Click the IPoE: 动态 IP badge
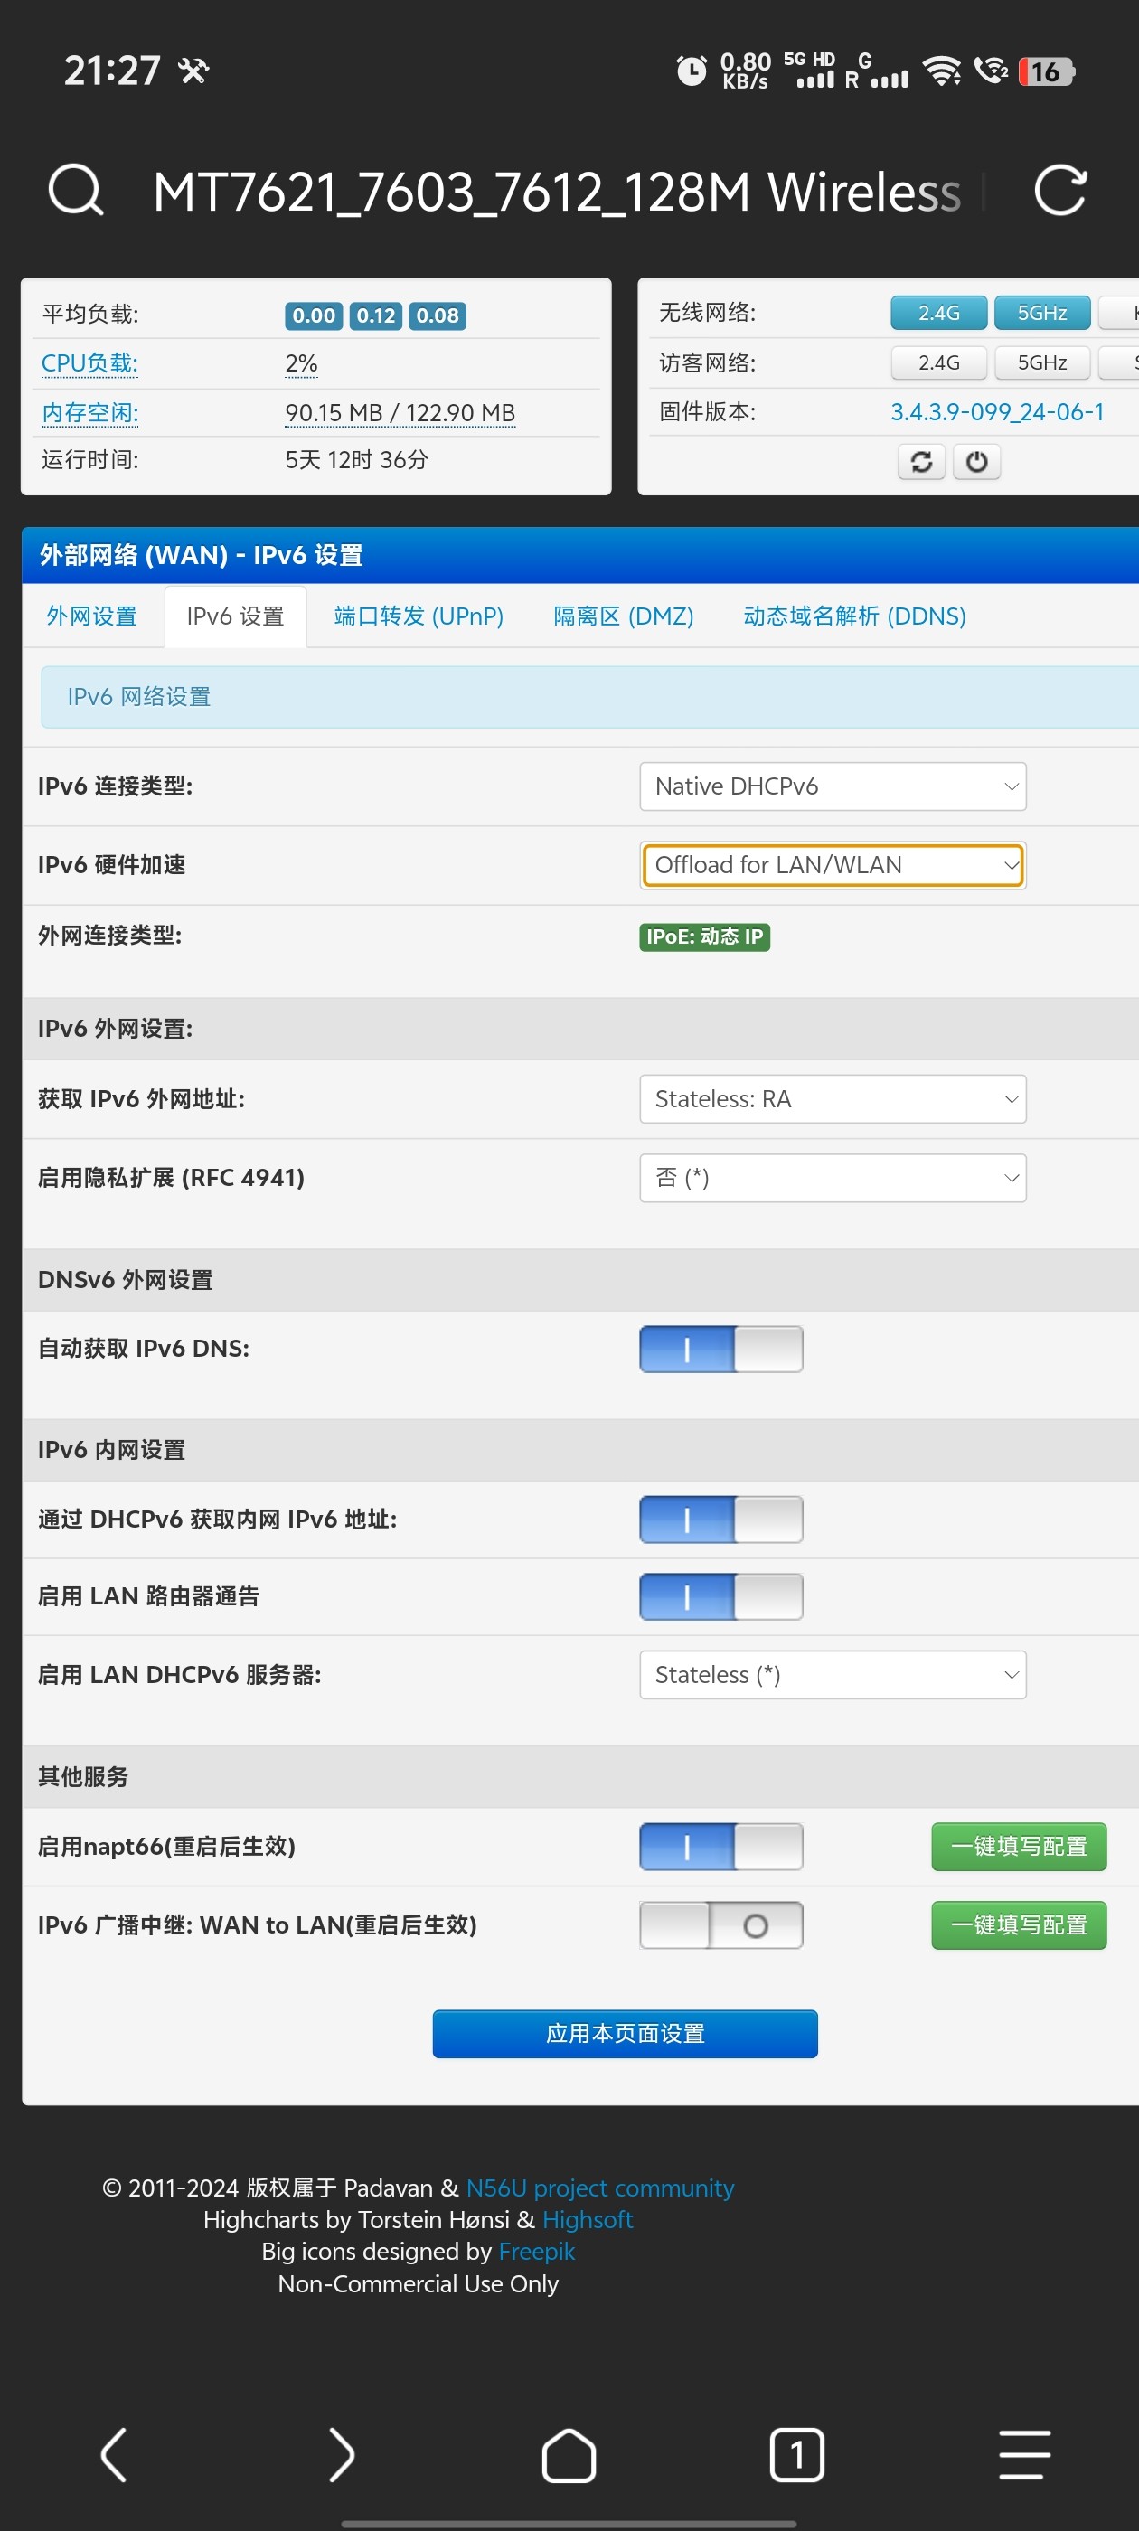 [x=703, y=936]
